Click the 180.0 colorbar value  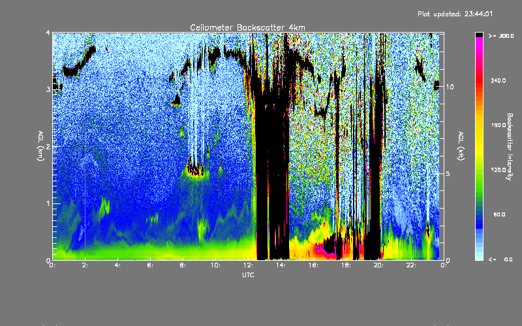(499, 125)
